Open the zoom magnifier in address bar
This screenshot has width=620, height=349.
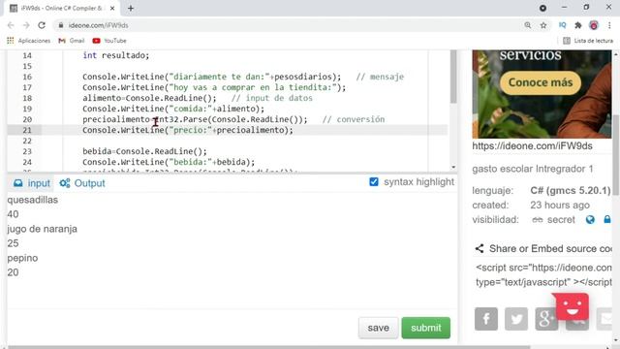pos(528,25)
